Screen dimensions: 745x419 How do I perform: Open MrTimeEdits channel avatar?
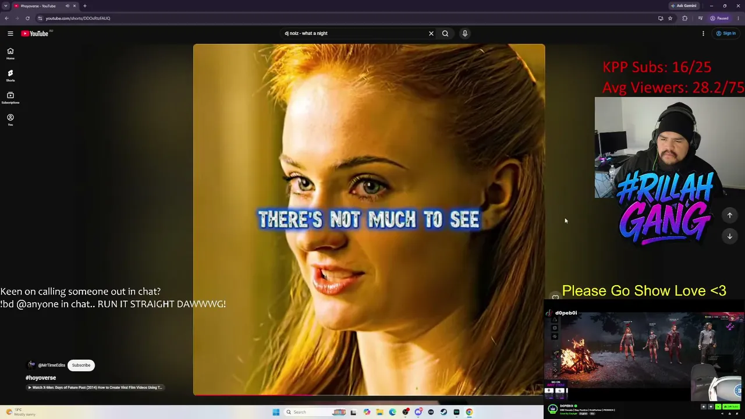coord(31,365)
